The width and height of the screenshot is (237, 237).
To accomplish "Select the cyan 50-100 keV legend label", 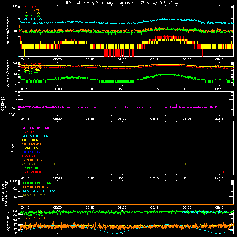I will (33, 19).
